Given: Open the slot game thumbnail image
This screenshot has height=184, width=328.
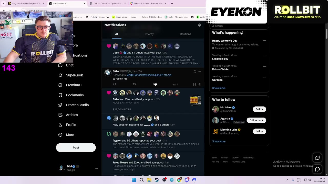Looking at the screenshot, I should (x=196, y=100).
